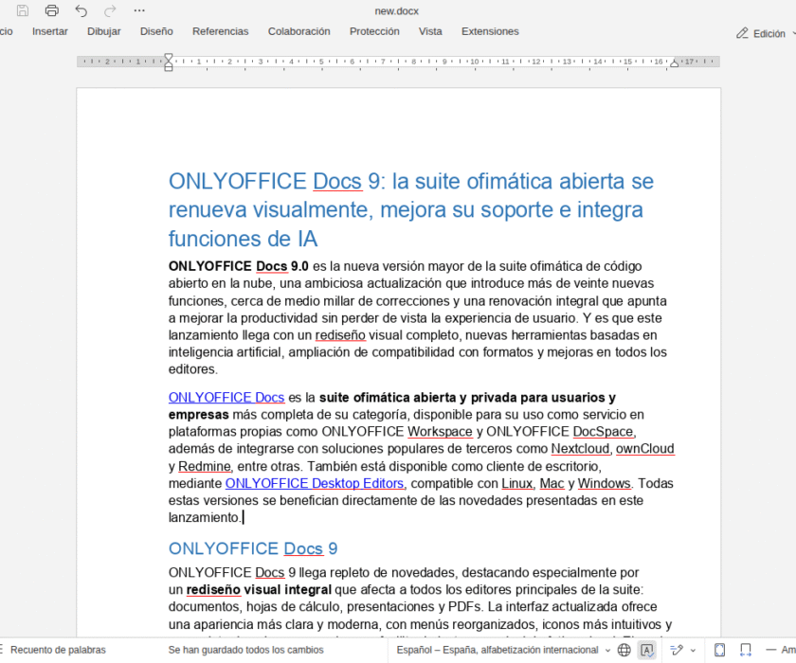Click bold text 'ONLYOFFICE Docs 9.0'
This screenshot has height=663, width=796.
coord(239,266)
